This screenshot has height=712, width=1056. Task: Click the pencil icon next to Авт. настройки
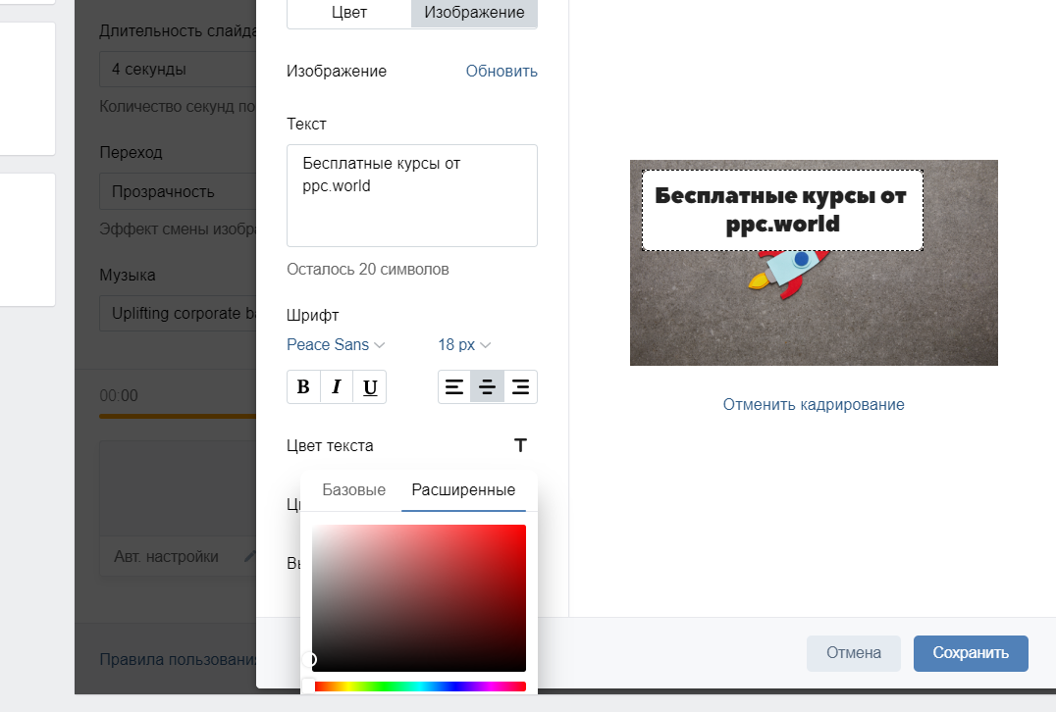point(249,556)
